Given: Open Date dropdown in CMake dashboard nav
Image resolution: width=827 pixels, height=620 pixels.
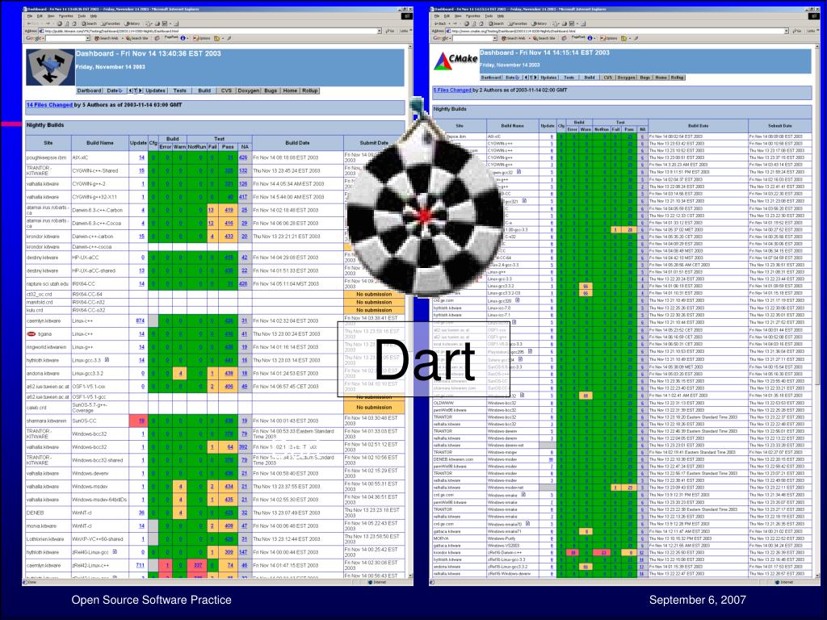Looking at the screenshot, I should [x=512, y=77].
